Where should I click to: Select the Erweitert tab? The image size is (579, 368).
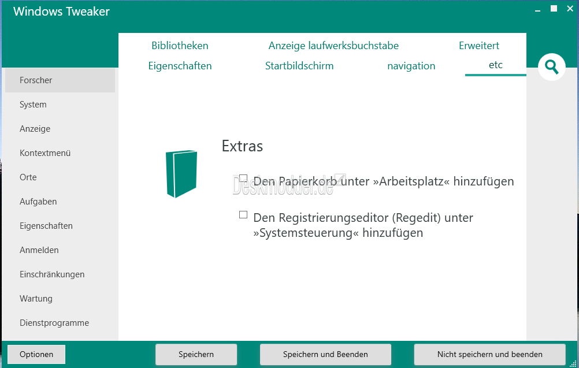(479, 46)
